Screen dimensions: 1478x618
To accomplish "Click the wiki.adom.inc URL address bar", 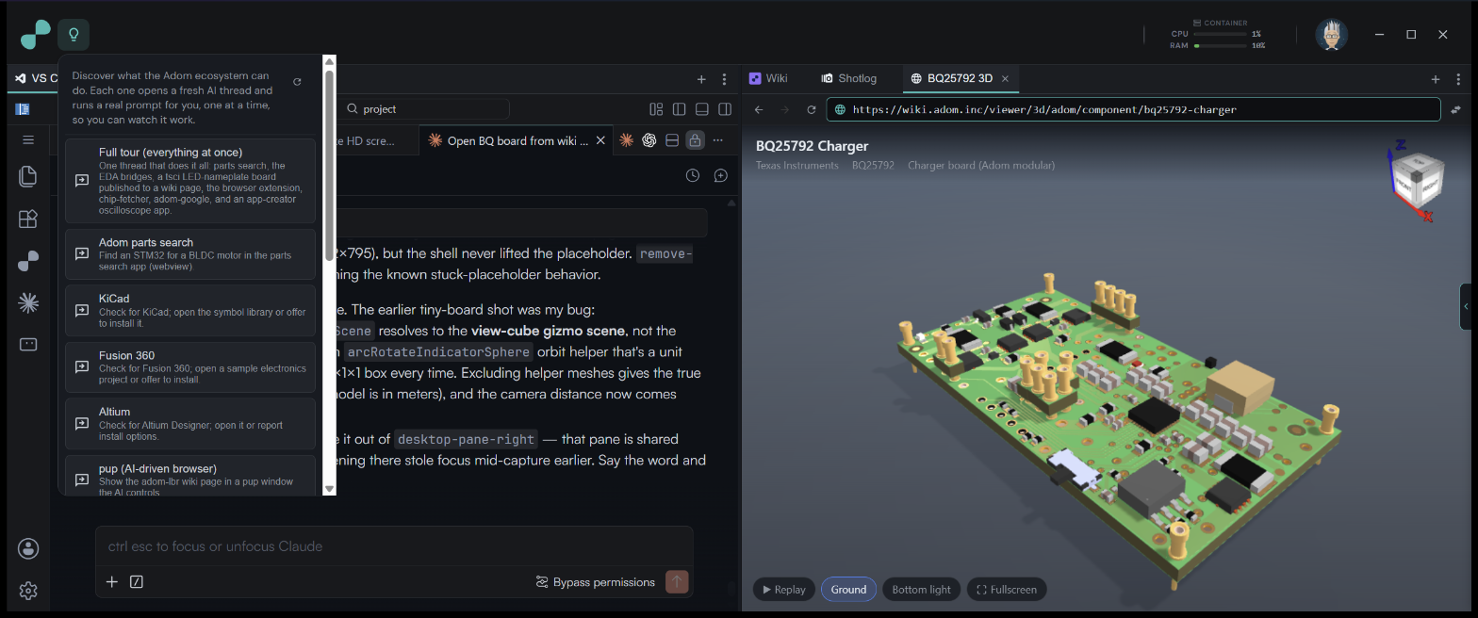I will pyautogui.click(x=1133, y=109).
